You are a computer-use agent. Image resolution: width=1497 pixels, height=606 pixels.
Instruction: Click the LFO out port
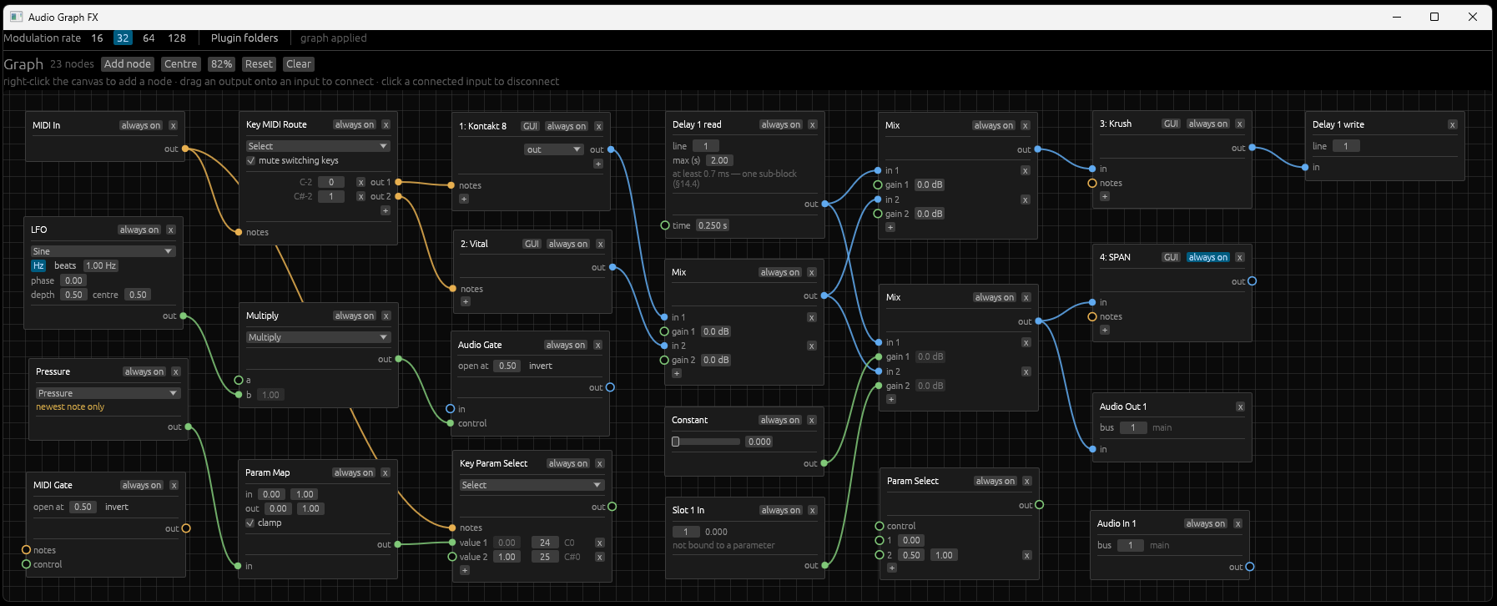coord(184,316)
